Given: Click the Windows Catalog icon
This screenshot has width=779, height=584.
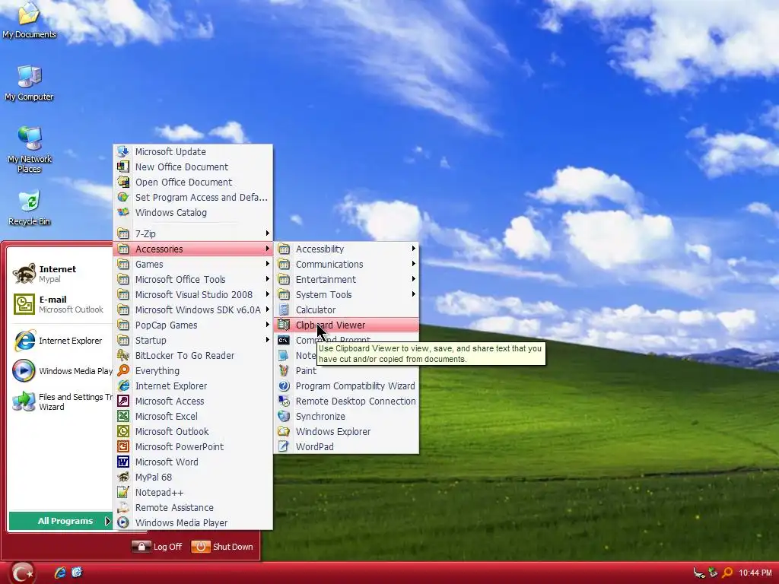Looking at the screenshot, I should pyautogui.click(x=123, y=213).
